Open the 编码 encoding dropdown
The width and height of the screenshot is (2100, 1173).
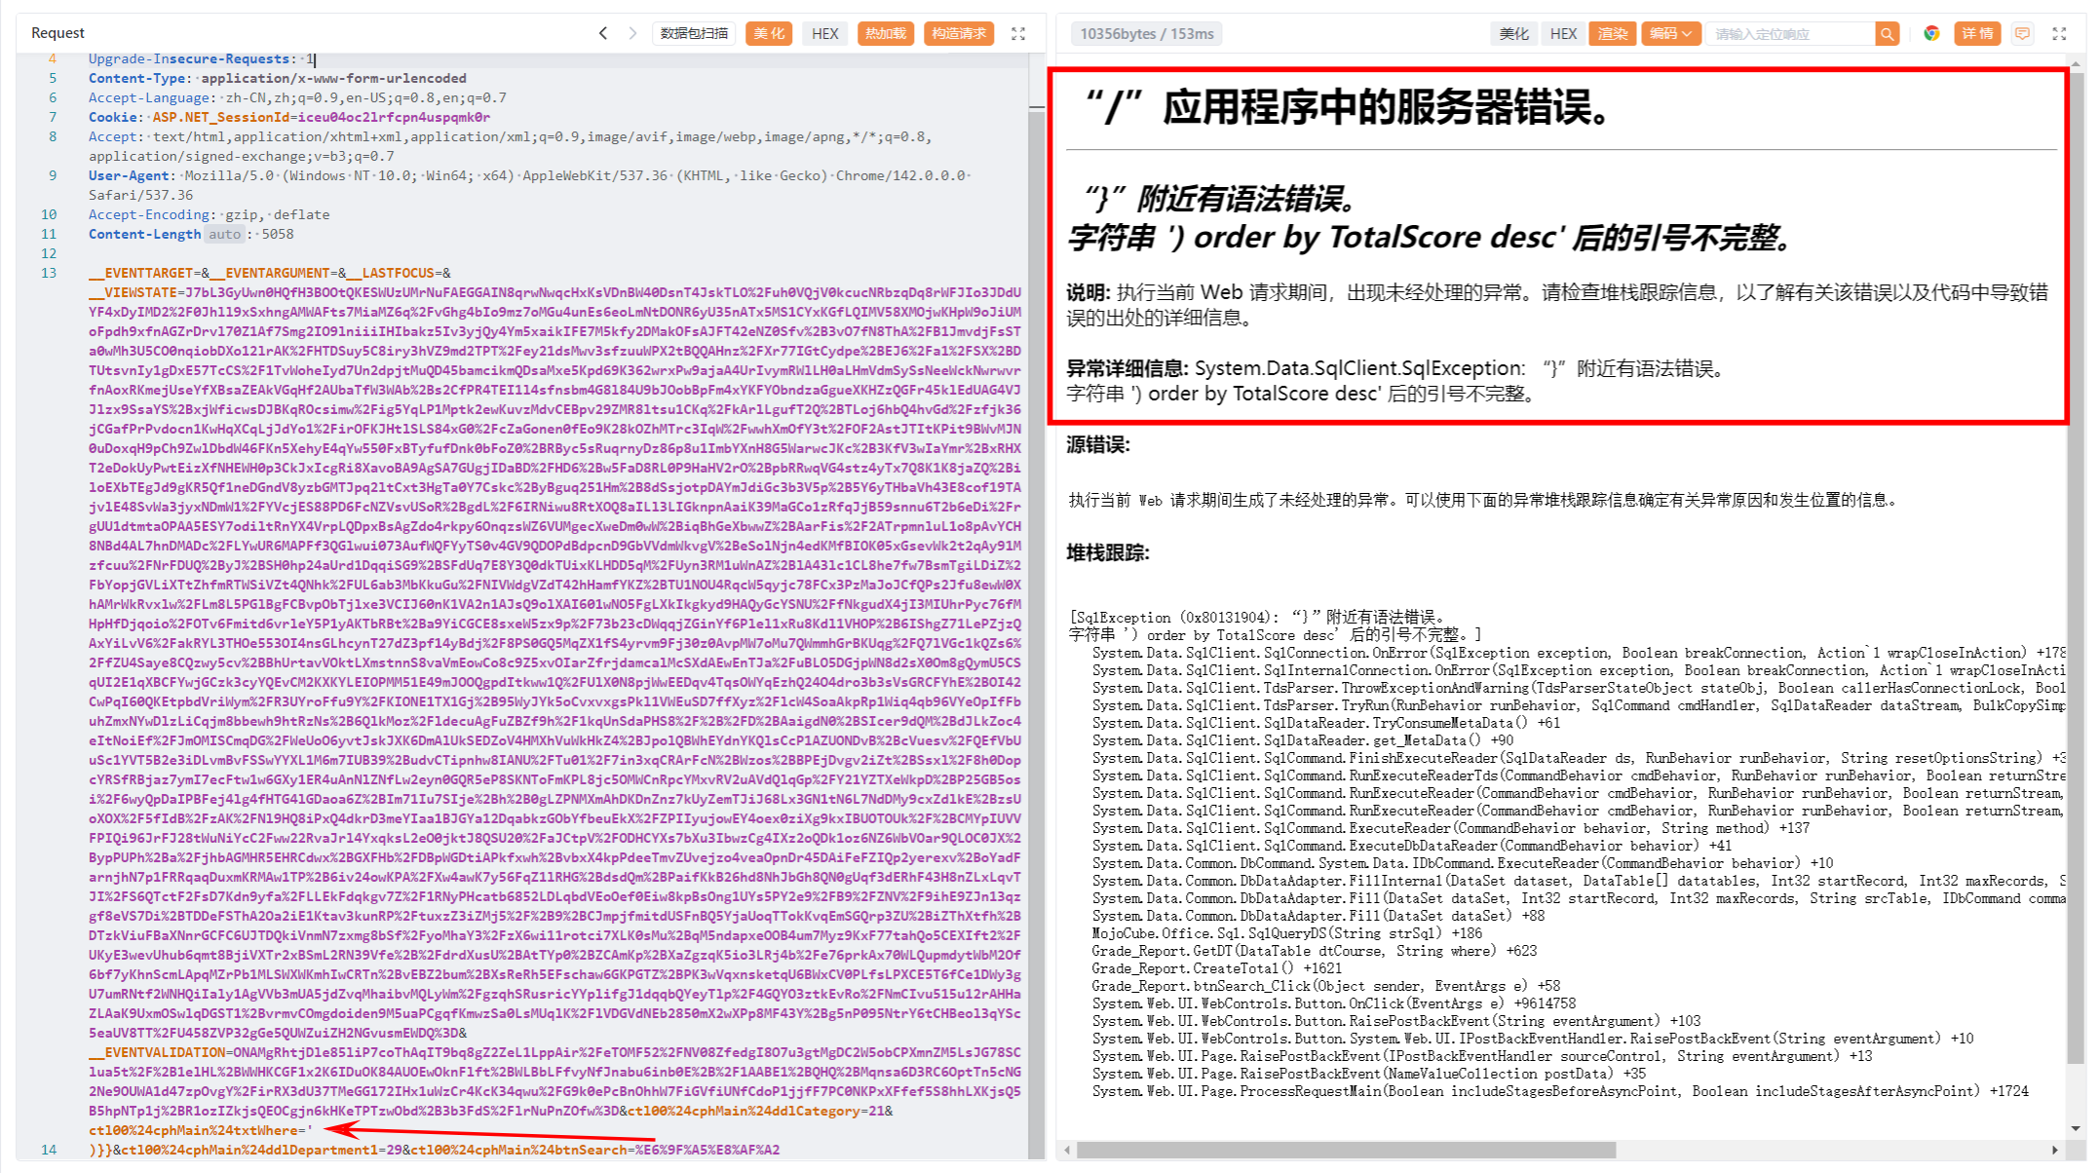tap(1670, 34)
